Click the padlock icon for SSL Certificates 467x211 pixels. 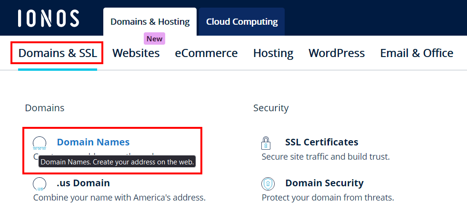266,143
